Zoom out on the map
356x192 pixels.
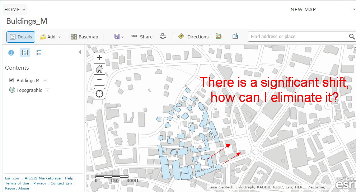click(x=99, y=80)
